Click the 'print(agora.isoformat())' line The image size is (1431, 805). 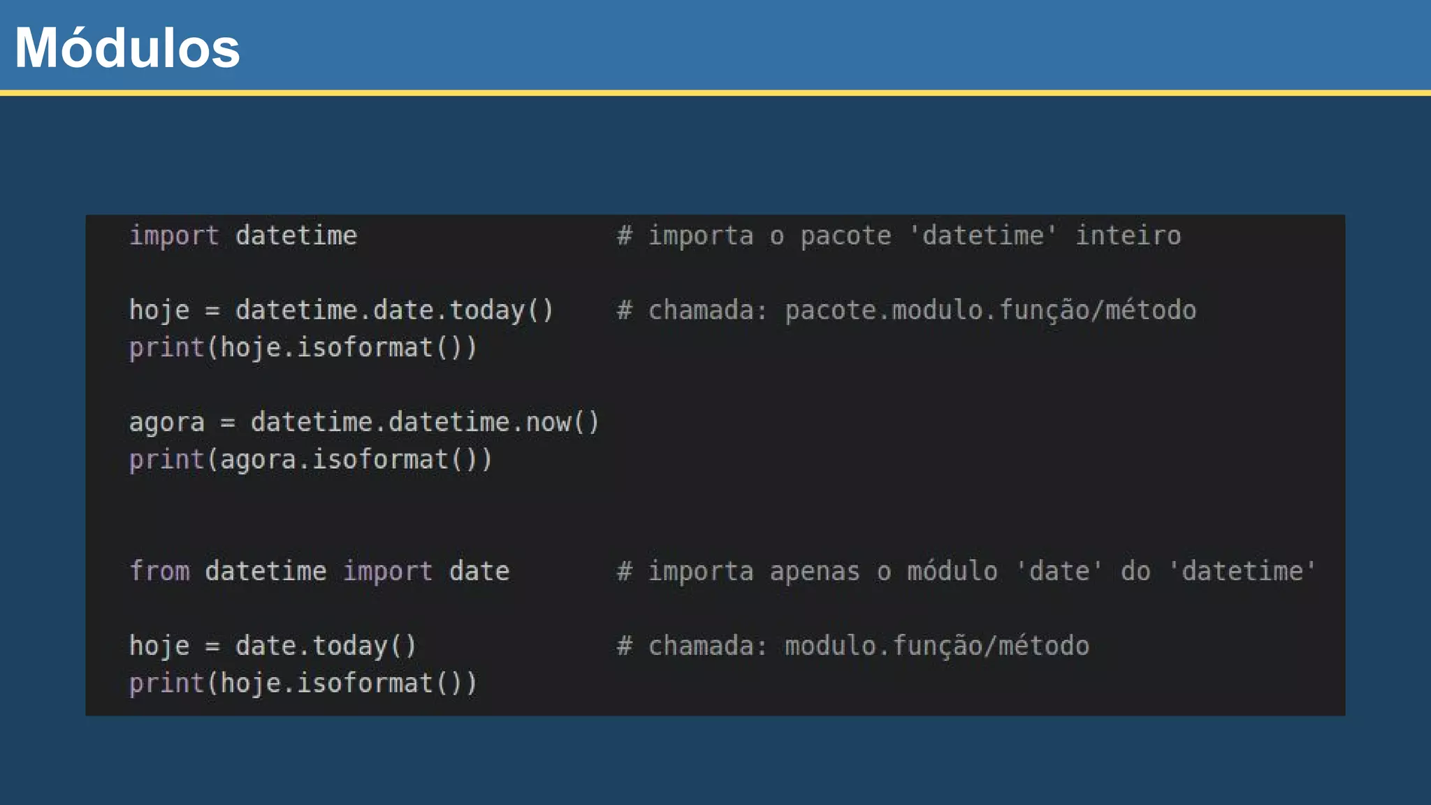(311, 459)
